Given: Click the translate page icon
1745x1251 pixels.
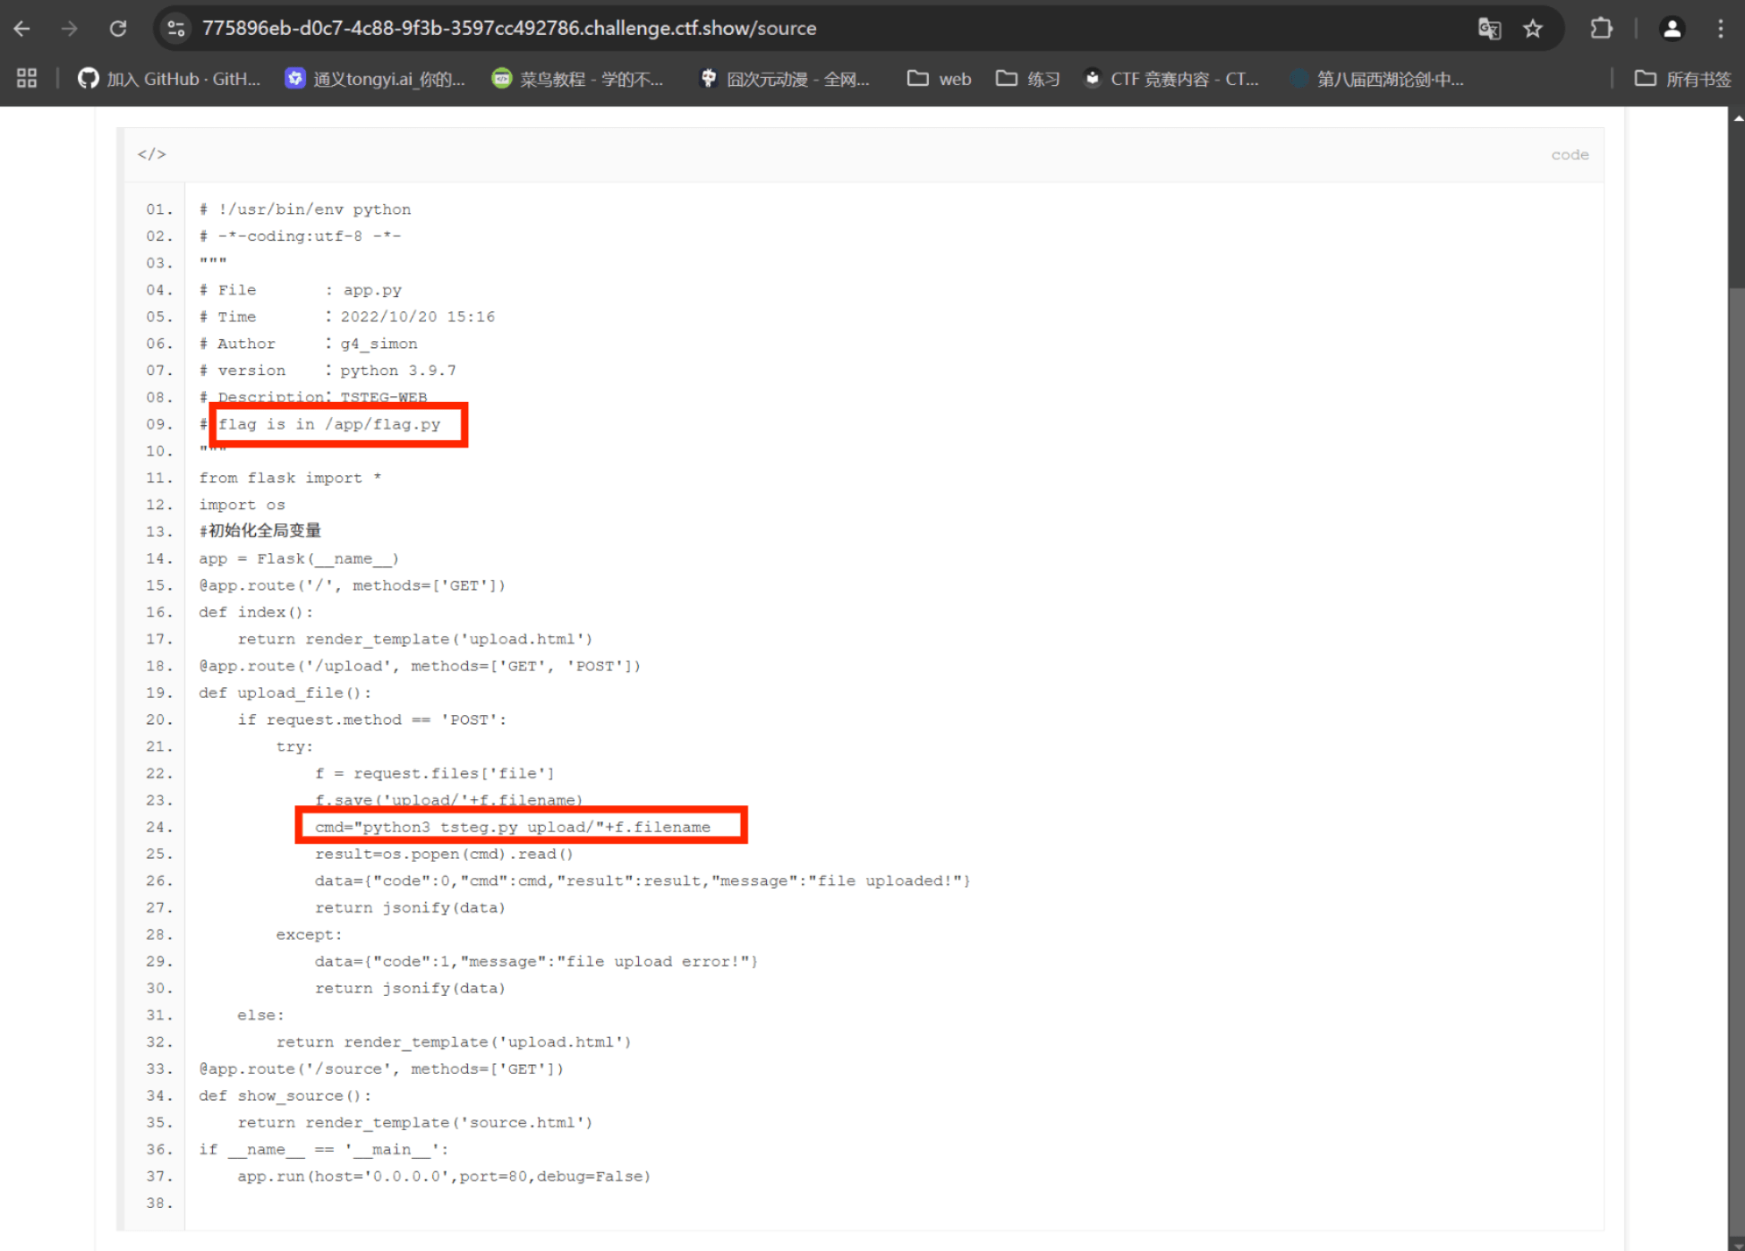Looking at the screenshot, I should point(1489,29).
